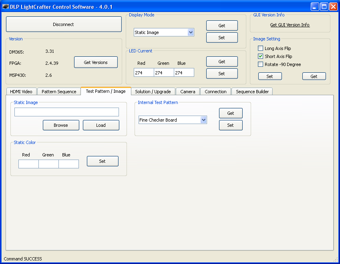Click the MSP430 version value 2.6
The width and height of the screenshot is (340, 264).
tap(48, 75)
